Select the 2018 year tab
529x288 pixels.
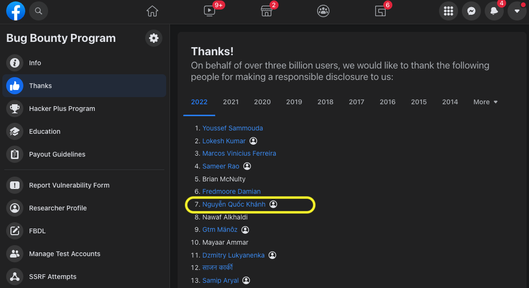point(325,102)
